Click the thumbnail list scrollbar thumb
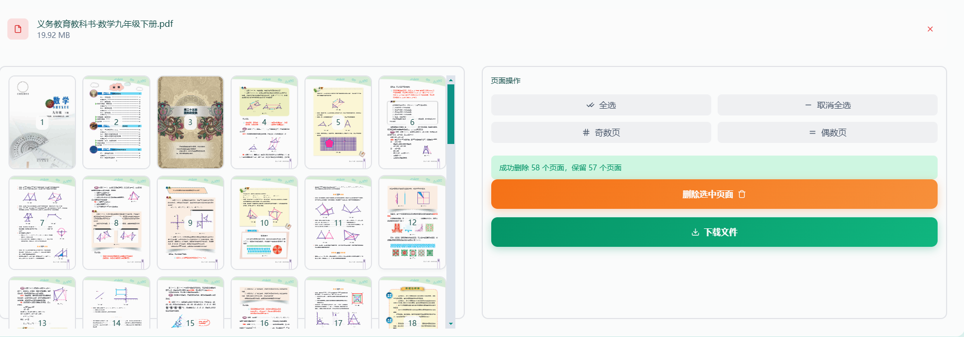The width and height of the screenshot is (964, 337). tap(451, 114)
